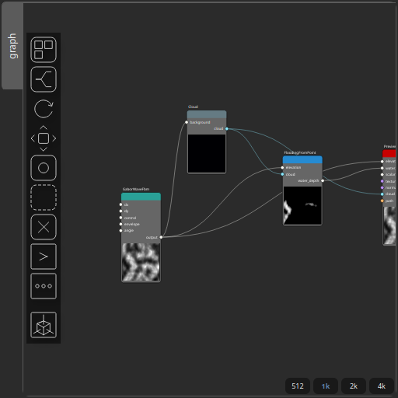Click FloodingFromPoint cloud input port
Image resolution: width=398 pixels, height=398 pixels.
(x=282, y=174)
